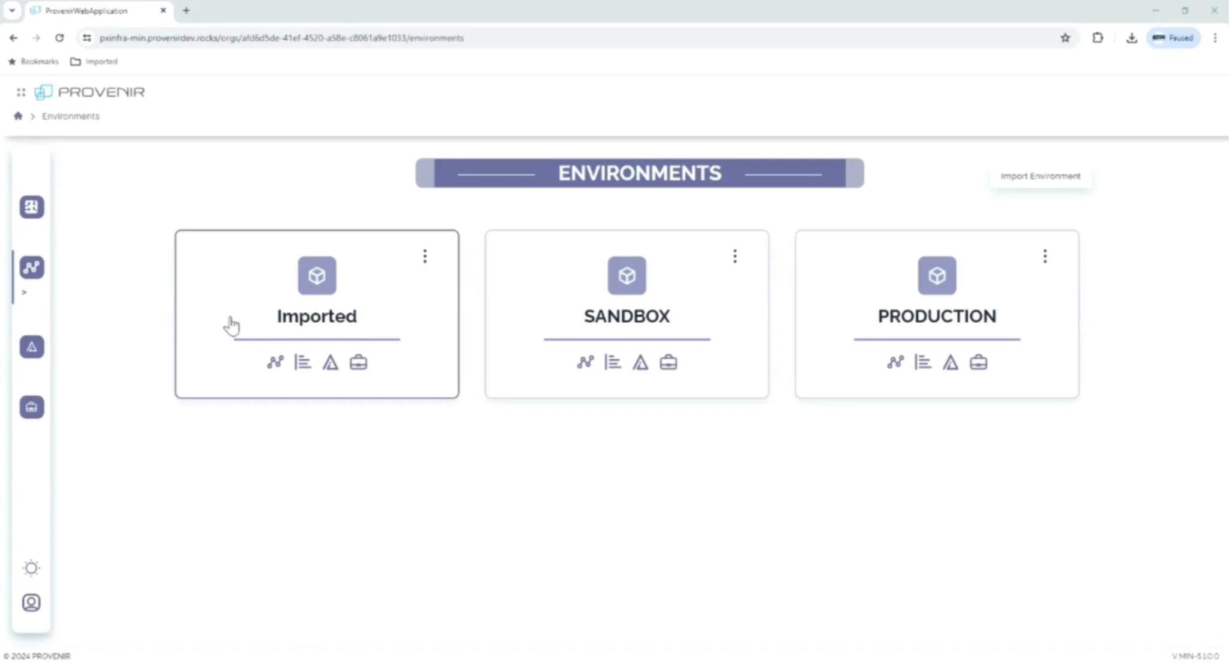Open the briefcase icon in left sidebar

[32, 407]
